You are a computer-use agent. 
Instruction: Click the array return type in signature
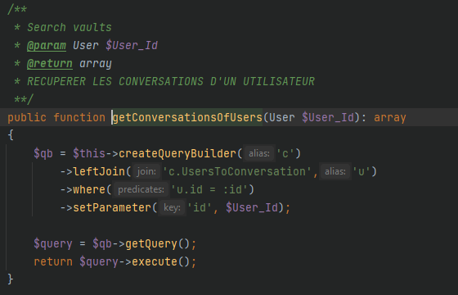(390, 118)
